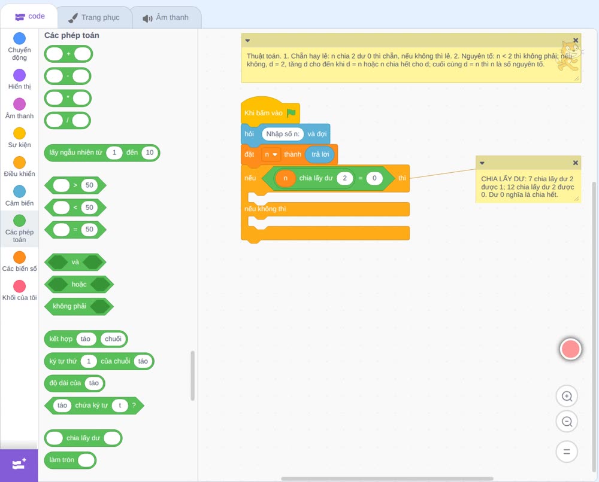Open the Trang phục tab
The width and height of the screenshot is (599, 482).
point(94,17)
